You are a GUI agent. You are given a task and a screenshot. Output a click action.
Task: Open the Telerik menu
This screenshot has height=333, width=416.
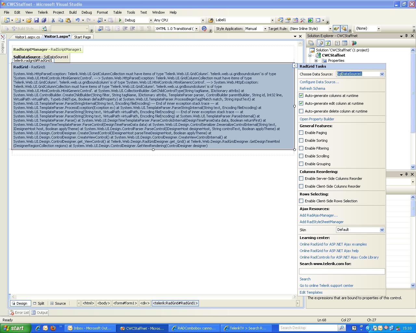pyautogui.click(x=43, y=12)
